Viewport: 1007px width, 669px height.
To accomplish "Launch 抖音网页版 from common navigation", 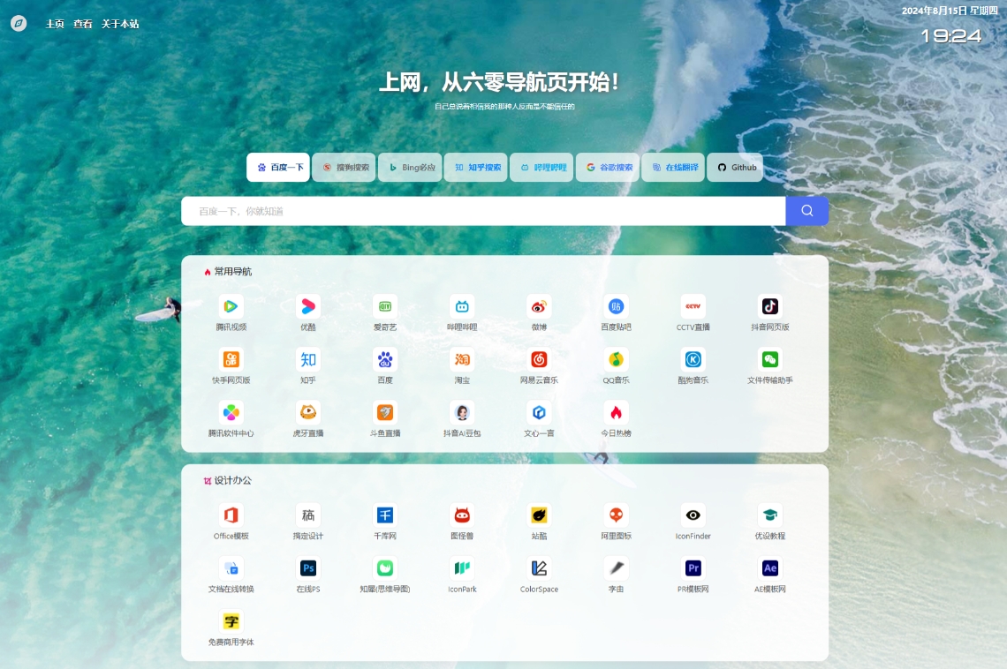I will [x=770, y=307].
